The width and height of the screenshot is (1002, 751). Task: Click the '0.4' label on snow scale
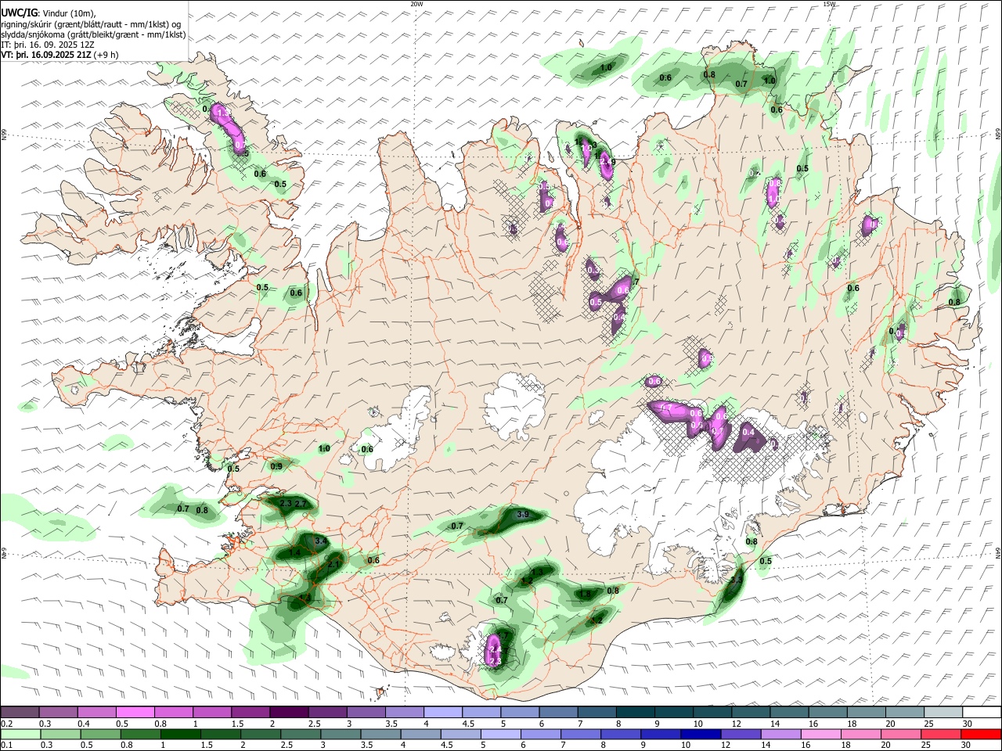[84, 724]
